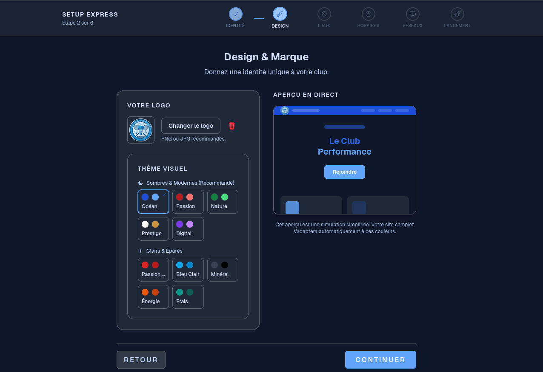Delete the logo with the trash icon

pos(232,126)
